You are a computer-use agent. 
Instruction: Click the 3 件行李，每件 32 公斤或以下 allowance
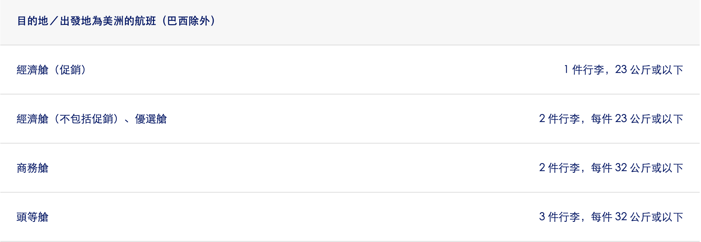tap(611, 217)
